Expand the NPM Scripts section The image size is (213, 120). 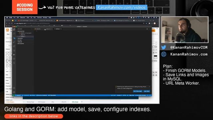[x=25, y=44]
